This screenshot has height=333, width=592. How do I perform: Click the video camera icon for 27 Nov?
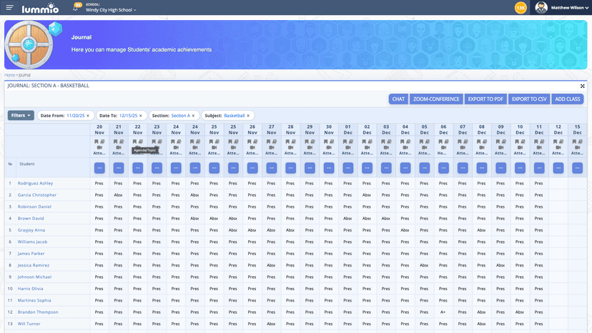pos(272,147)
